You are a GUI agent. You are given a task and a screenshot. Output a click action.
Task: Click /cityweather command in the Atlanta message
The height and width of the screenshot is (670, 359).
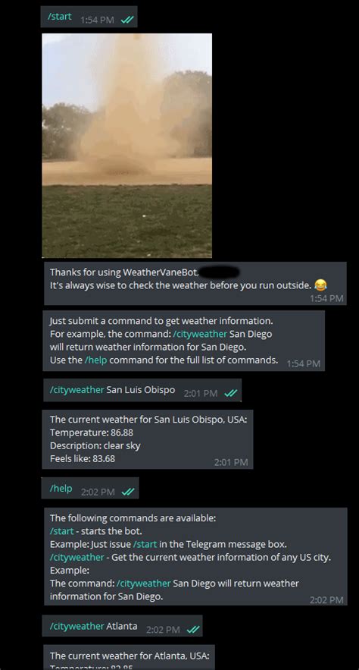click(x=76, y=627)
